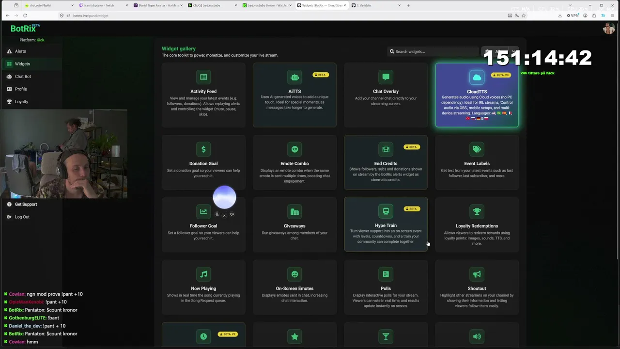Click the AITTS robot icon
This screenshot has width=620, height=349.
click(294, 77)
